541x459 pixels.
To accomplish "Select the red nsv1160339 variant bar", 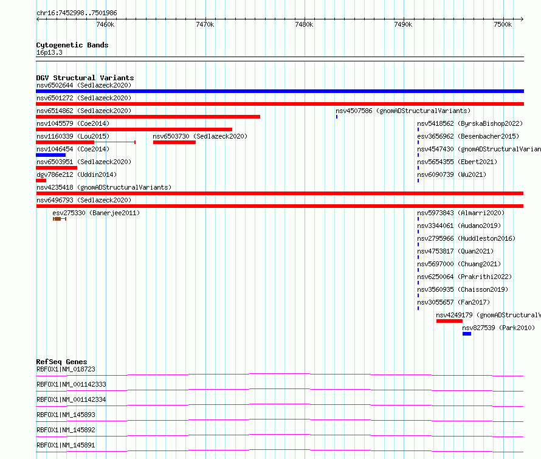I will [86, 142].
